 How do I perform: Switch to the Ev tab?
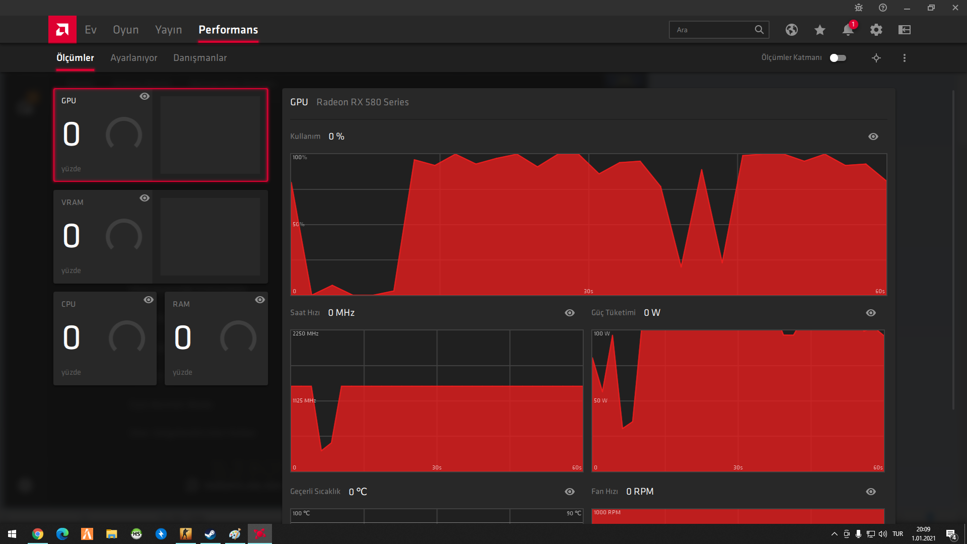point(91,30)
